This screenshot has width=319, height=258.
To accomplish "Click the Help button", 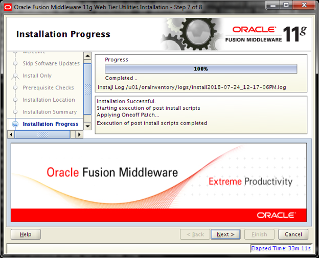I will pyautogui.click(x=26, y=234).
